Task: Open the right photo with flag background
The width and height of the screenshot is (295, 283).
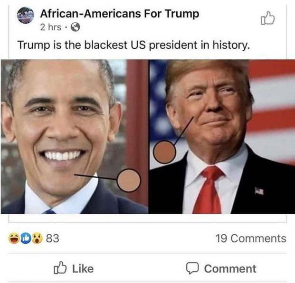Action: click(x=222, y=137)
